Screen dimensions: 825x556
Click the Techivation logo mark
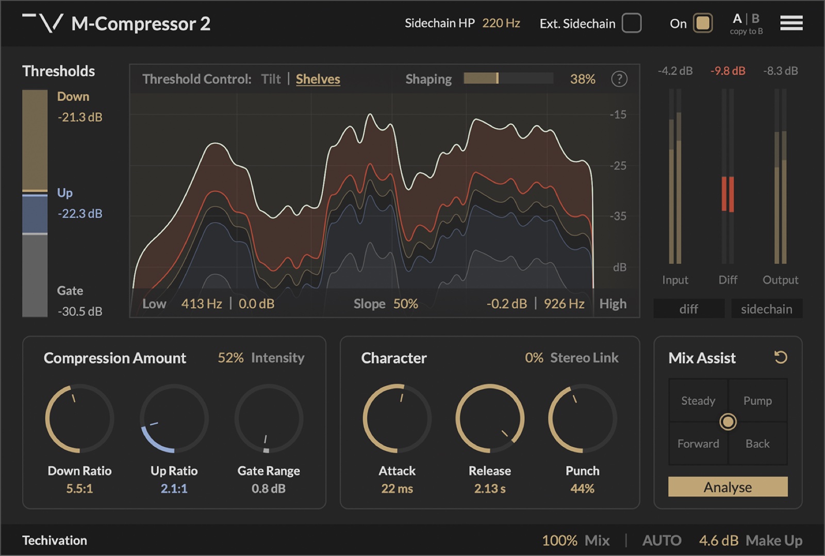click(43, 23)
